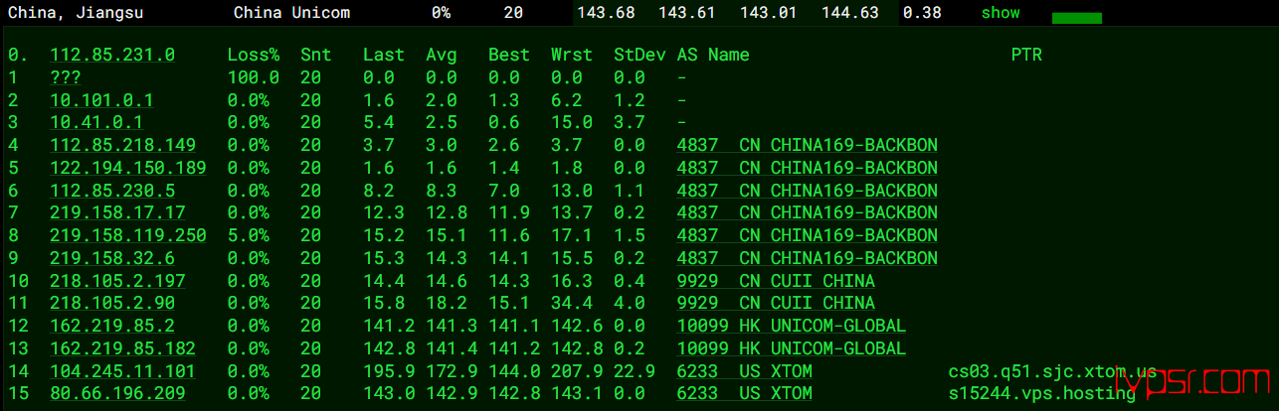
Task: Click the 'StDev' column header
Action: tap(639, 55)
